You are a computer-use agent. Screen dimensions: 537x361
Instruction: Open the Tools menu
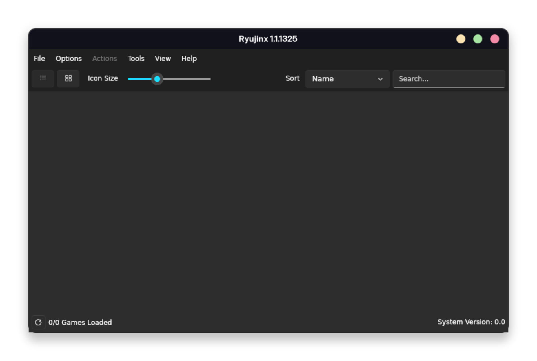point(136,58)
